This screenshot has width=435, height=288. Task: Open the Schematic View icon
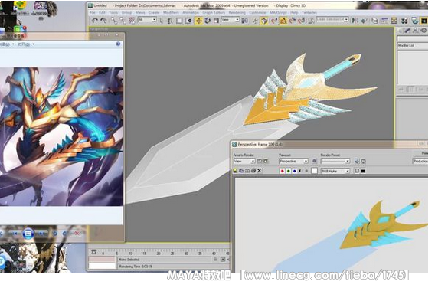click(x=394, y=21)
